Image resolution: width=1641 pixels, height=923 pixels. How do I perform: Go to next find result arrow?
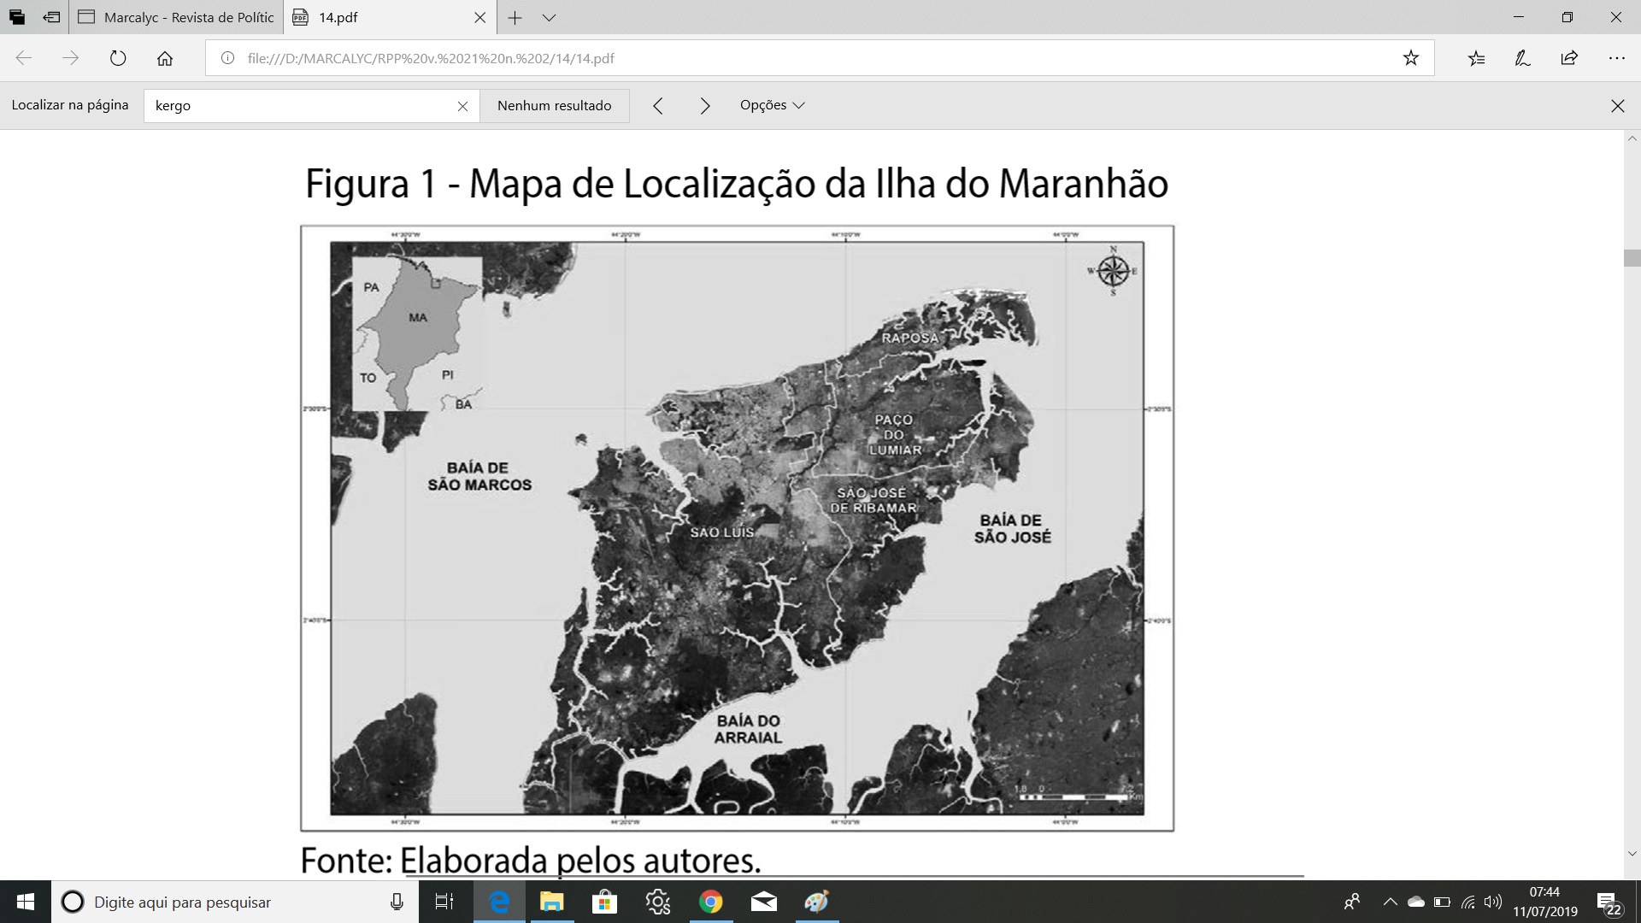tap(704, 105)
